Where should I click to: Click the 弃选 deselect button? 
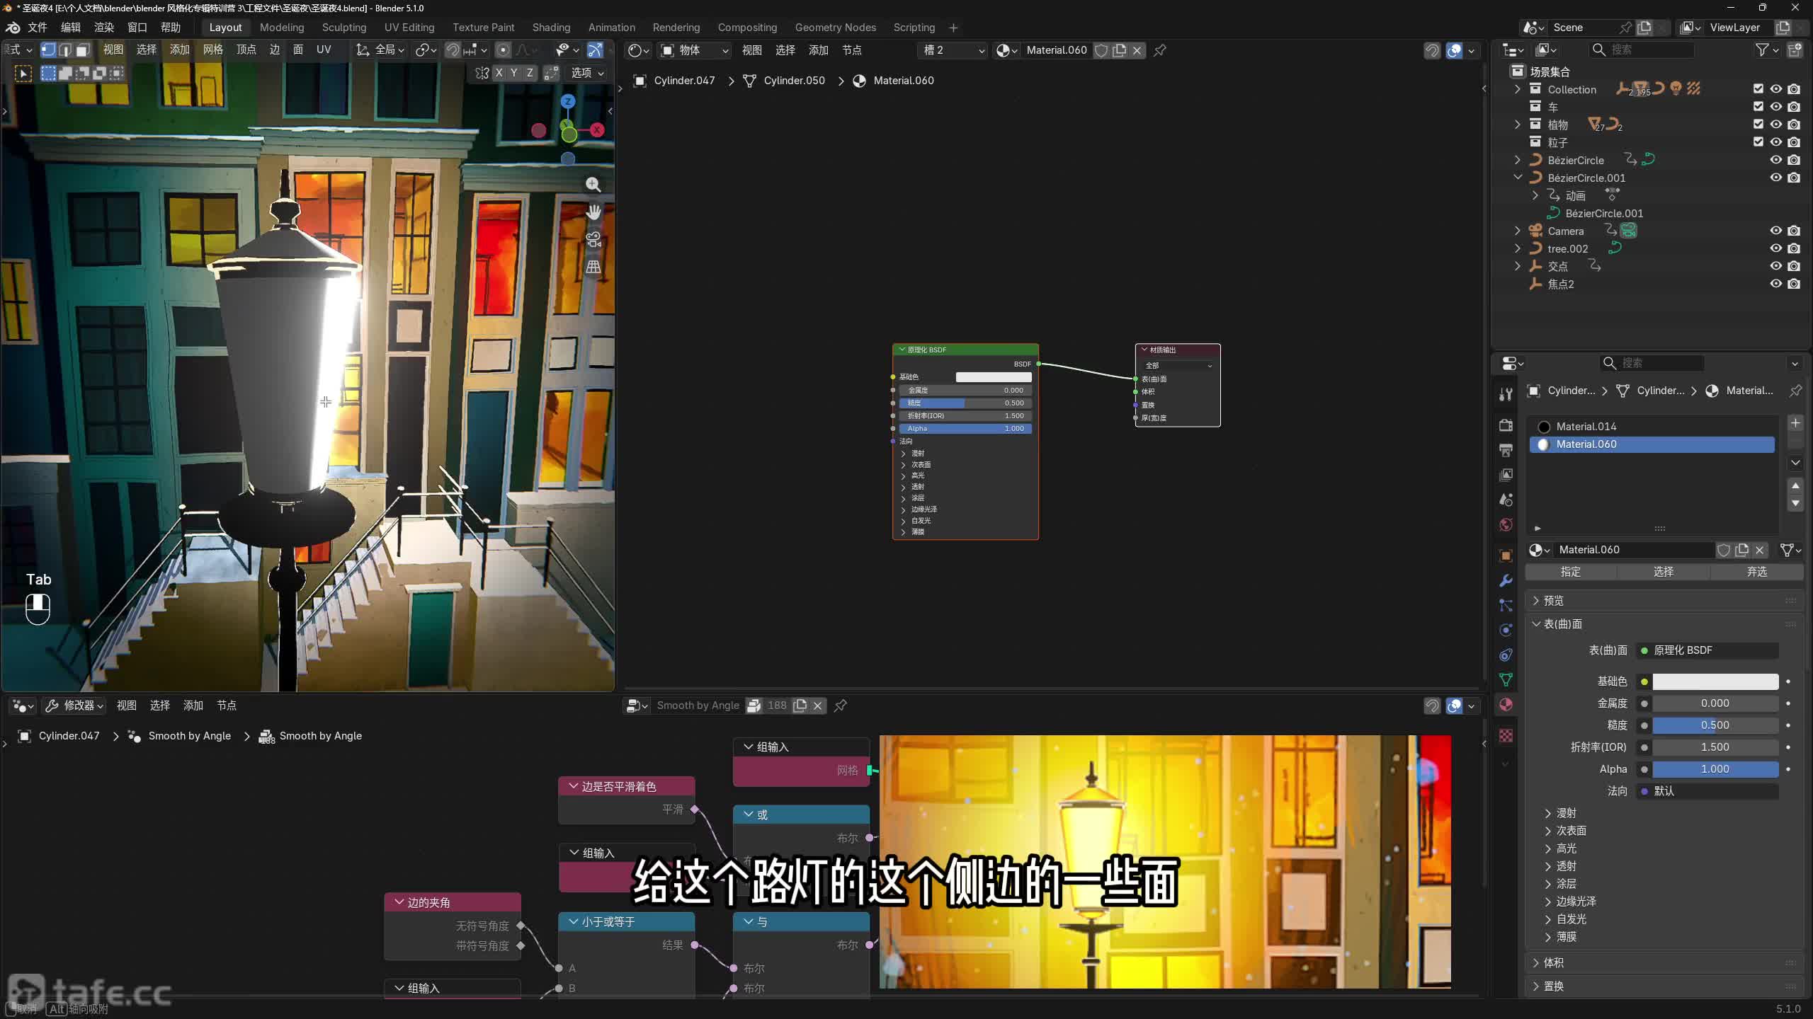pos(1756,572)
